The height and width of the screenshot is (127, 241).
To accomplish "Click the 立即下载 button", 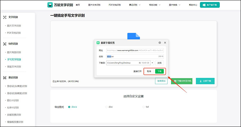I will [x=205, y=81].
